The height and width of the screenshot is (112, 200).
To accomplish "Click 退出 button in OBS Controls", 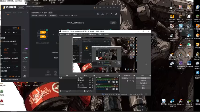I will [x=143, y=88].
